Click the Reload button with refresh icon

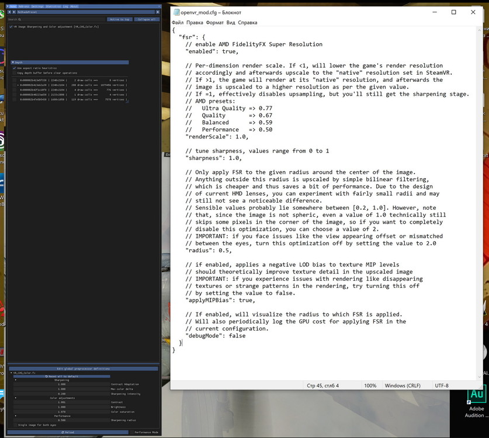pyautogui.click(x=68, y=432)
